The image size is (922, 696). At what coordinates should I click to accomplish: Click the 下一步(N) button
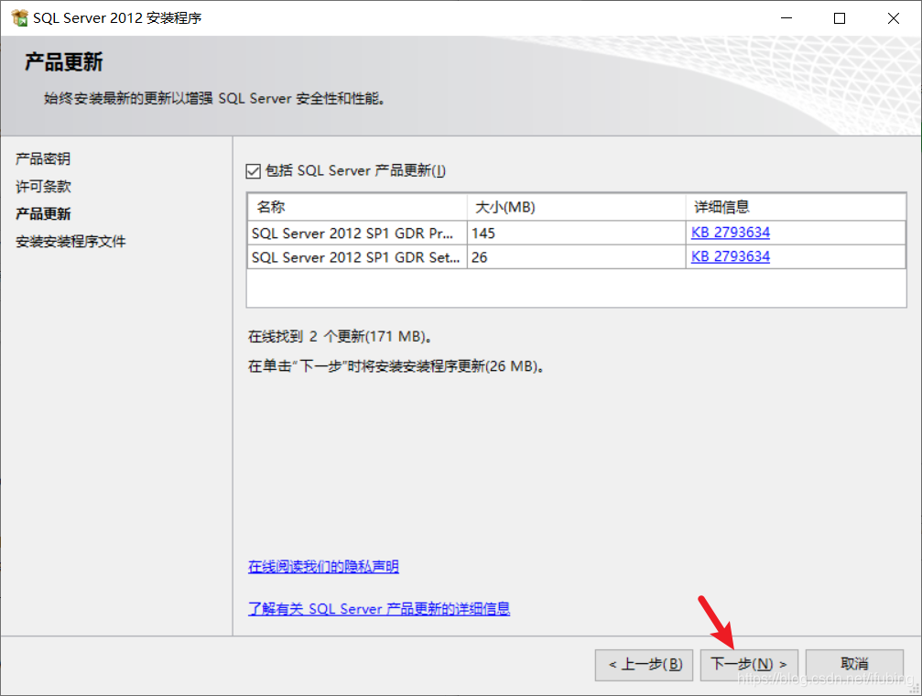point(749,665)
